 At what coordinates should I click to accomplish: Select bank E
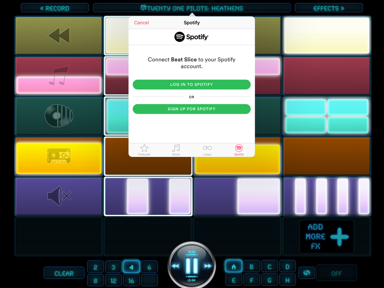233,280
